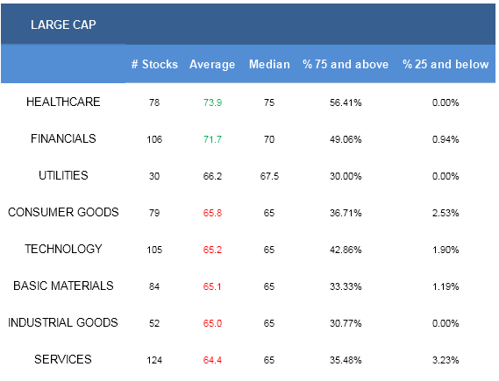Viewport: 499px width, 381px height.
Task: Select Services 3.23% cell
Action: [x=446, y=360]
